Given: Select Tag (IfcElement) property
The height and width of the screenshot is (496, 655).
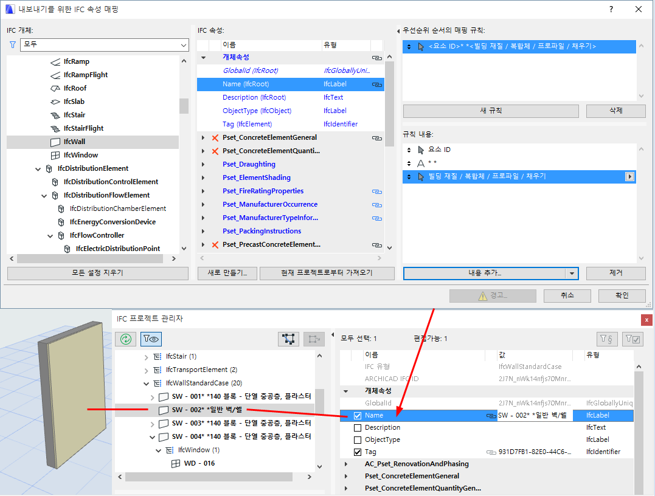Looking at the screenshot, I should point(247,124).
